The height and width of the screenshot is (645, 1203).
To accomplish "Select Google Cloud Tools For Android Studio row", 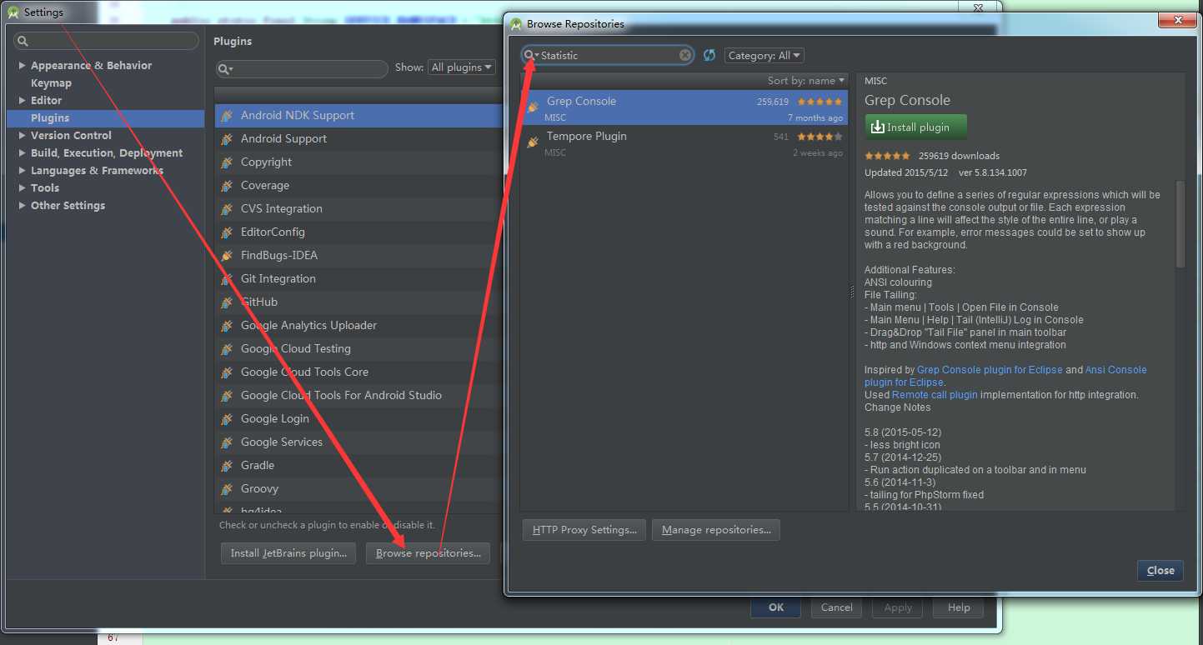I will tap(358, 396).
